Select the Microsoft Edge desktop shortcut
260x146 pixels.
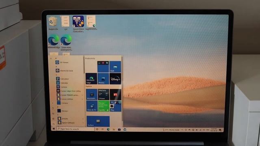pyautogui.click(x=54, y=41)
